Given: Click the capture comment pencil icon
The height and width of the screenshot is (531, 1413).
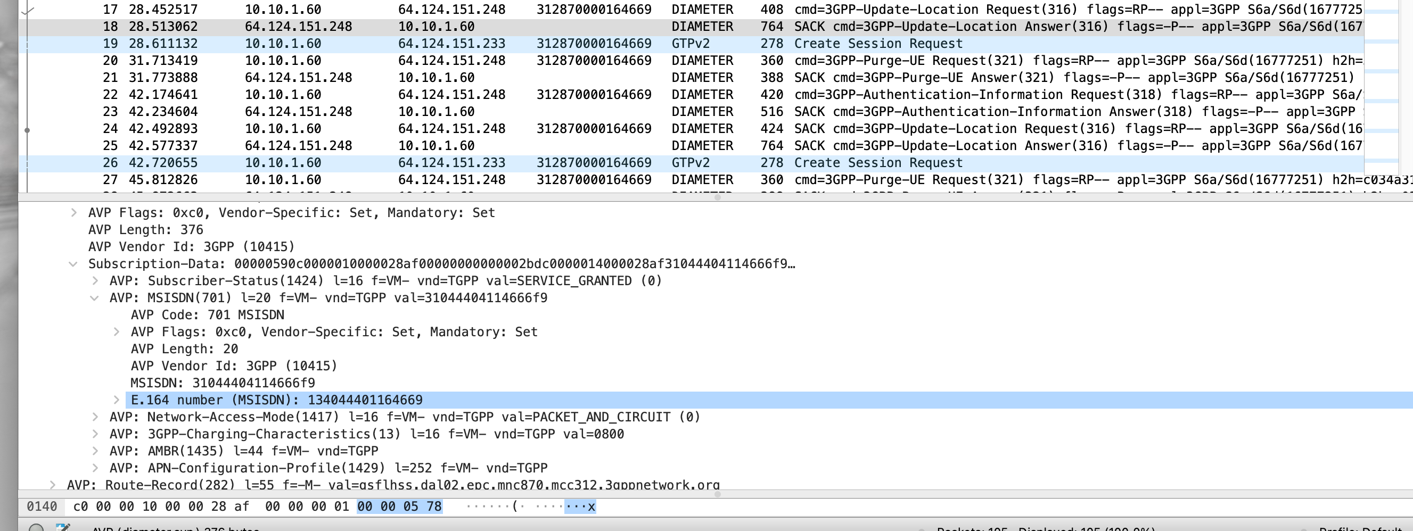Looking at the screenshot, I should (63, 529).
